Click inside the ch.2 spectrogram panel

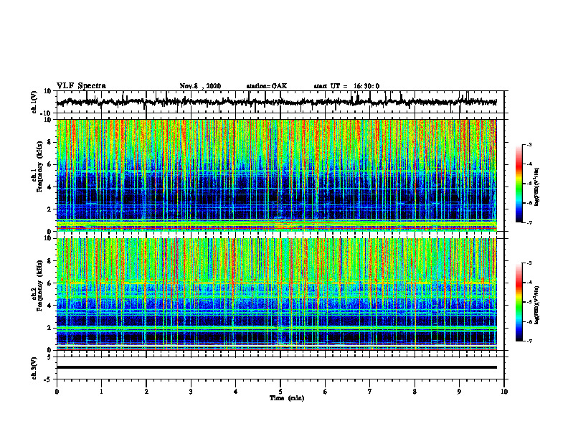point(277,294)
